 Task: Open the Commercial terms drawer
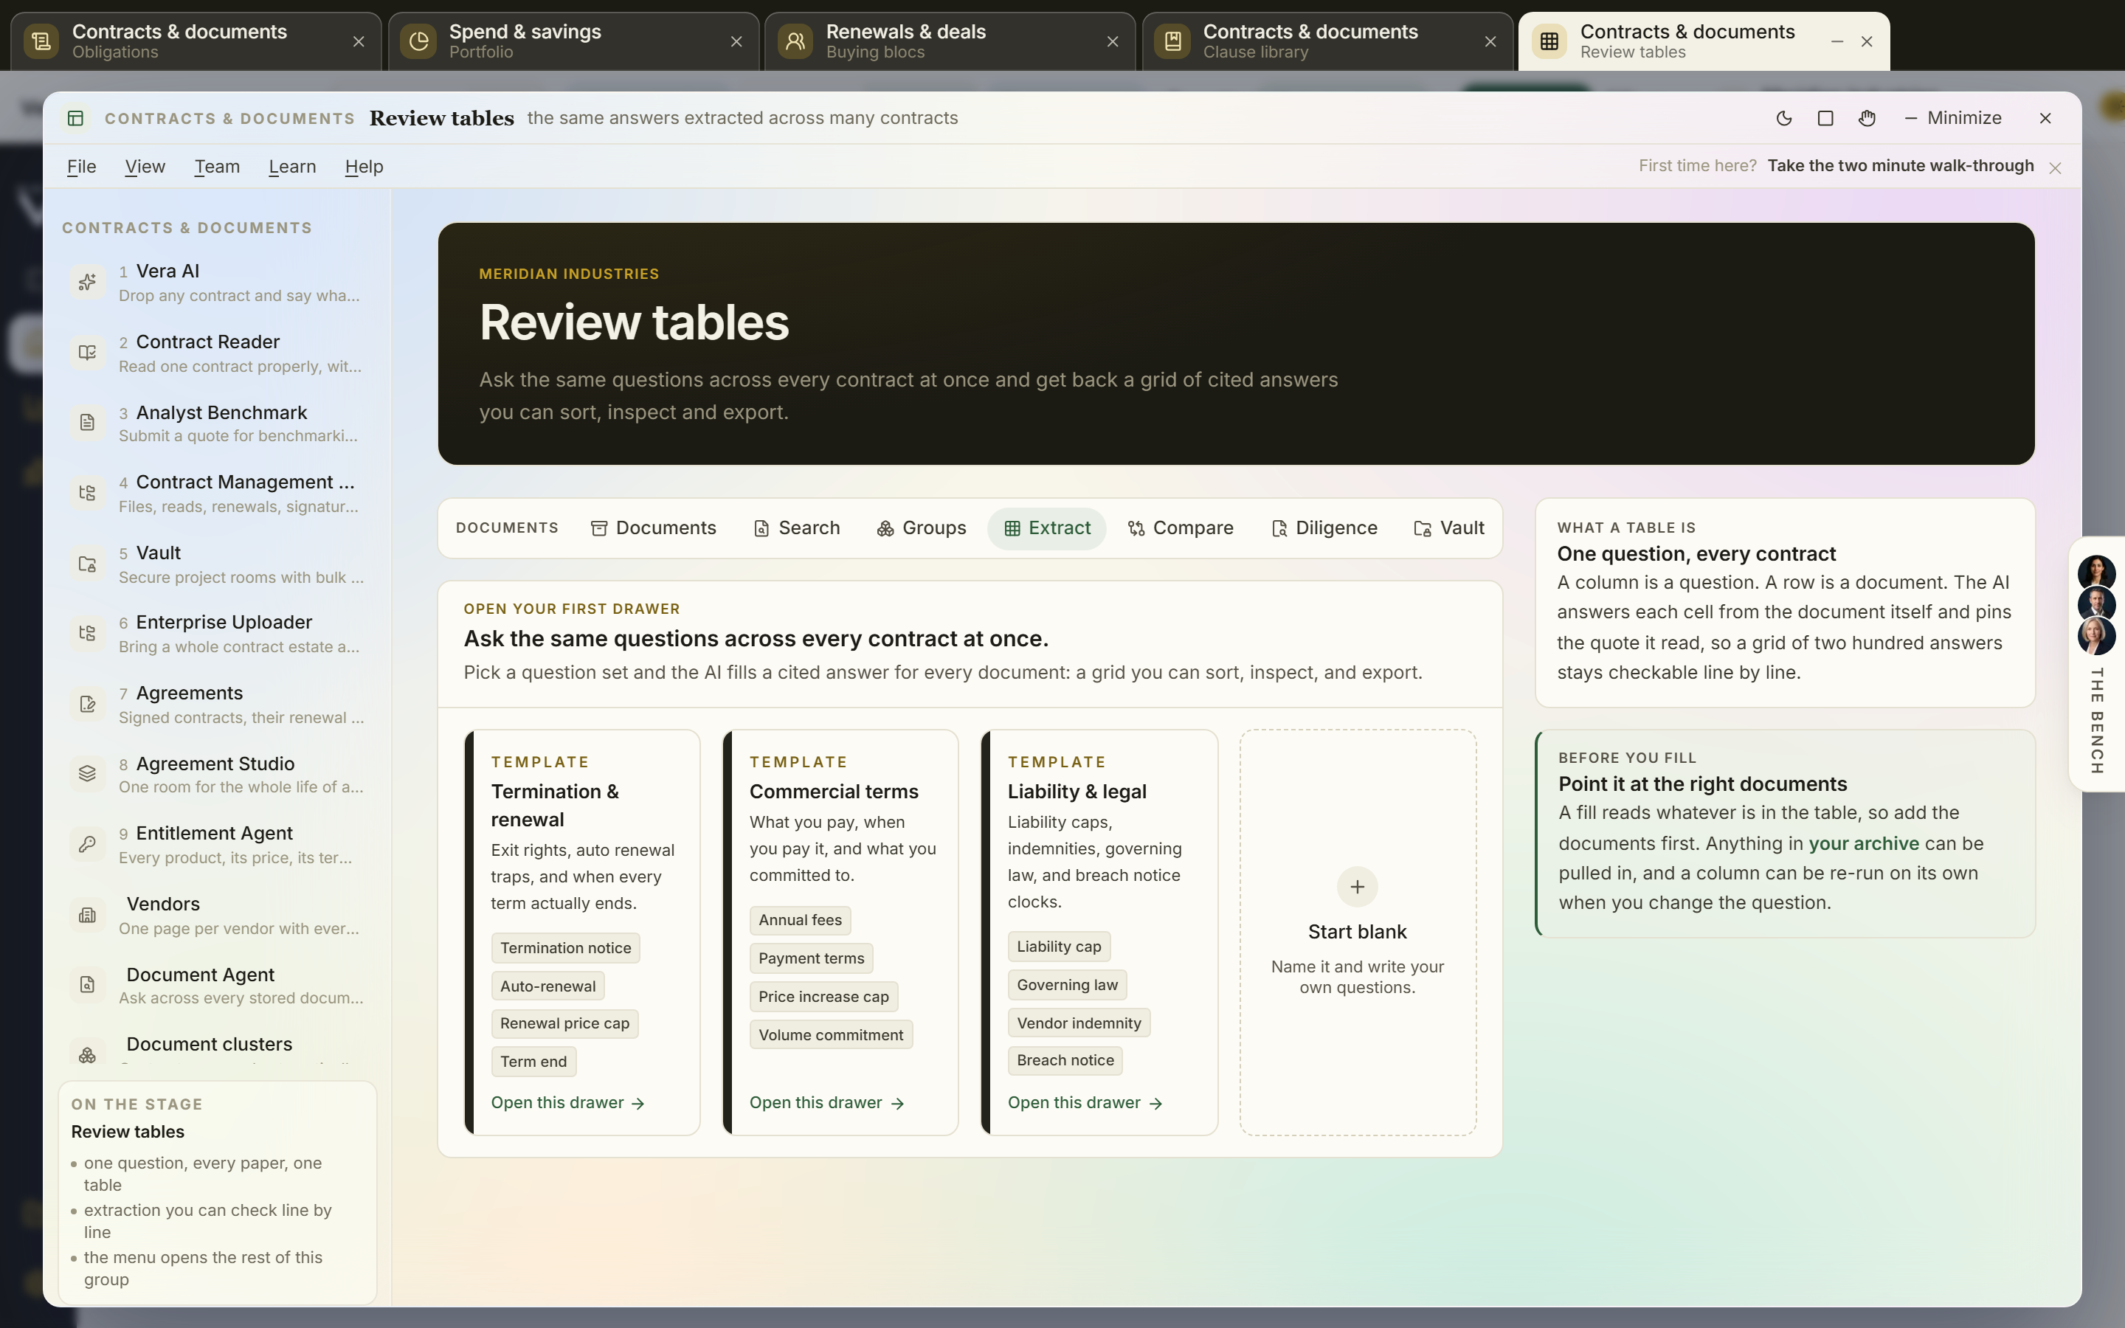tap(826, 1103)
